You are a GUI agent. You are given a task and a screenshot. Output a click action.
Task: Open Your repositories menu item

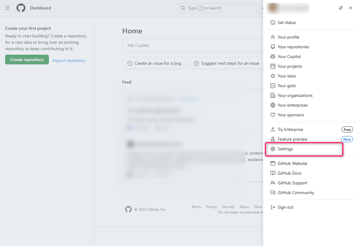pos(311,47)
